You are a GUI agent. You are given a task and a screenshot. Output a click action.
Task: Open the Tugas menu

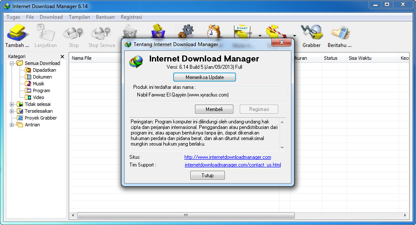click(x=13, y=17)
